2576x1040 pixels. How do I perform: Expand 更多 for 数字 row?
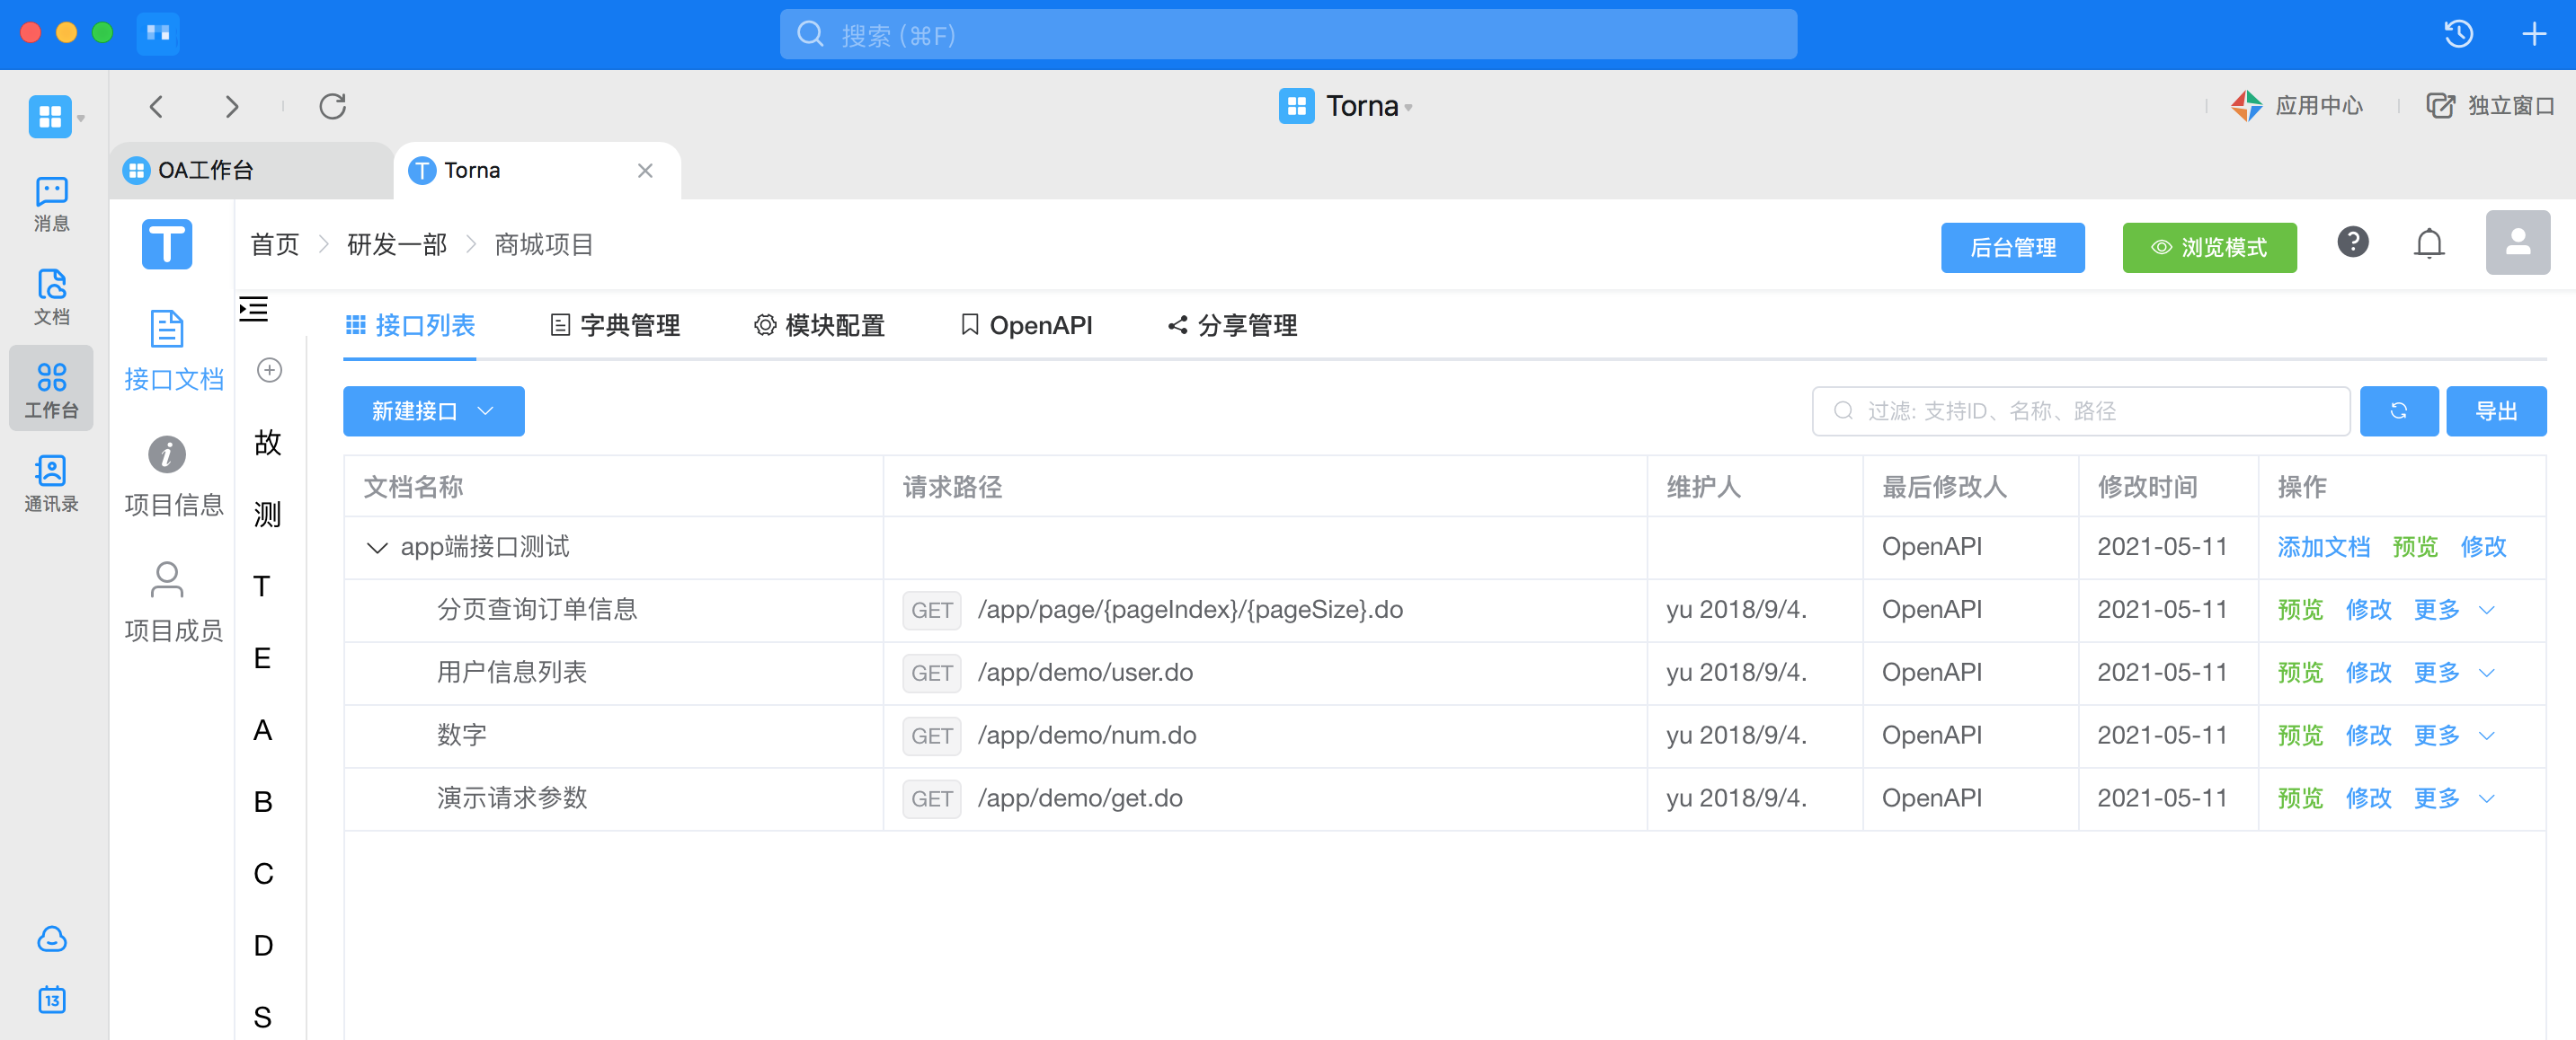2453,736
